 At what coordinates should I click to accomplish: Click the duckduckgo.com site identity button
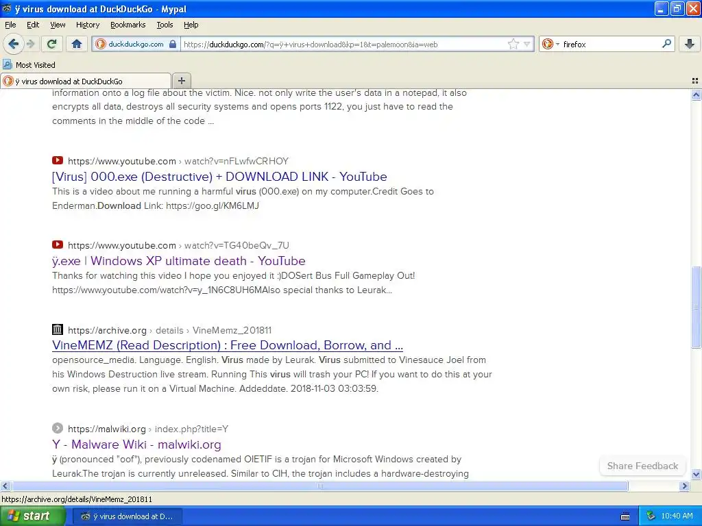(x=136, y=44)
